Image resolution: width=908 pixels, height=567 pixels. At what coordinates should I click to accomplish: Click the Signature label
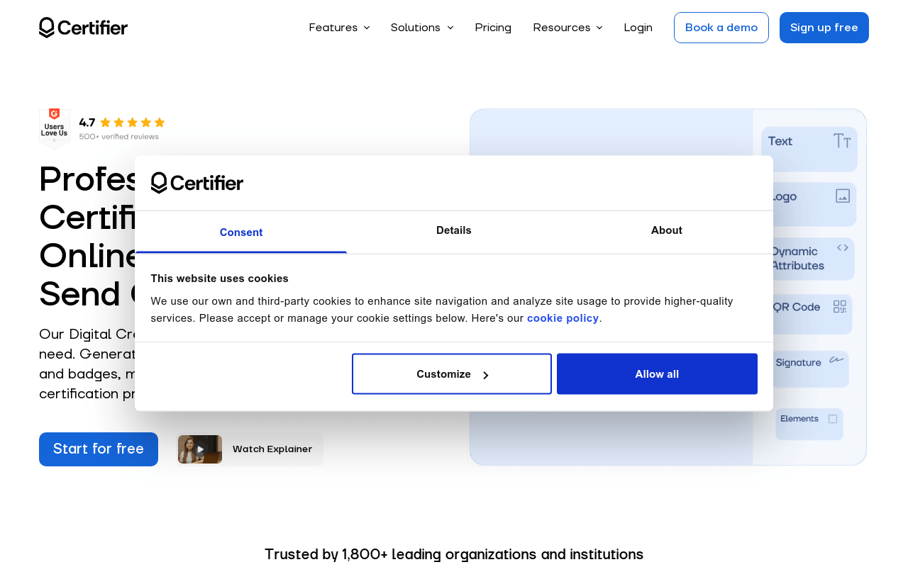[x=799, y=363]
